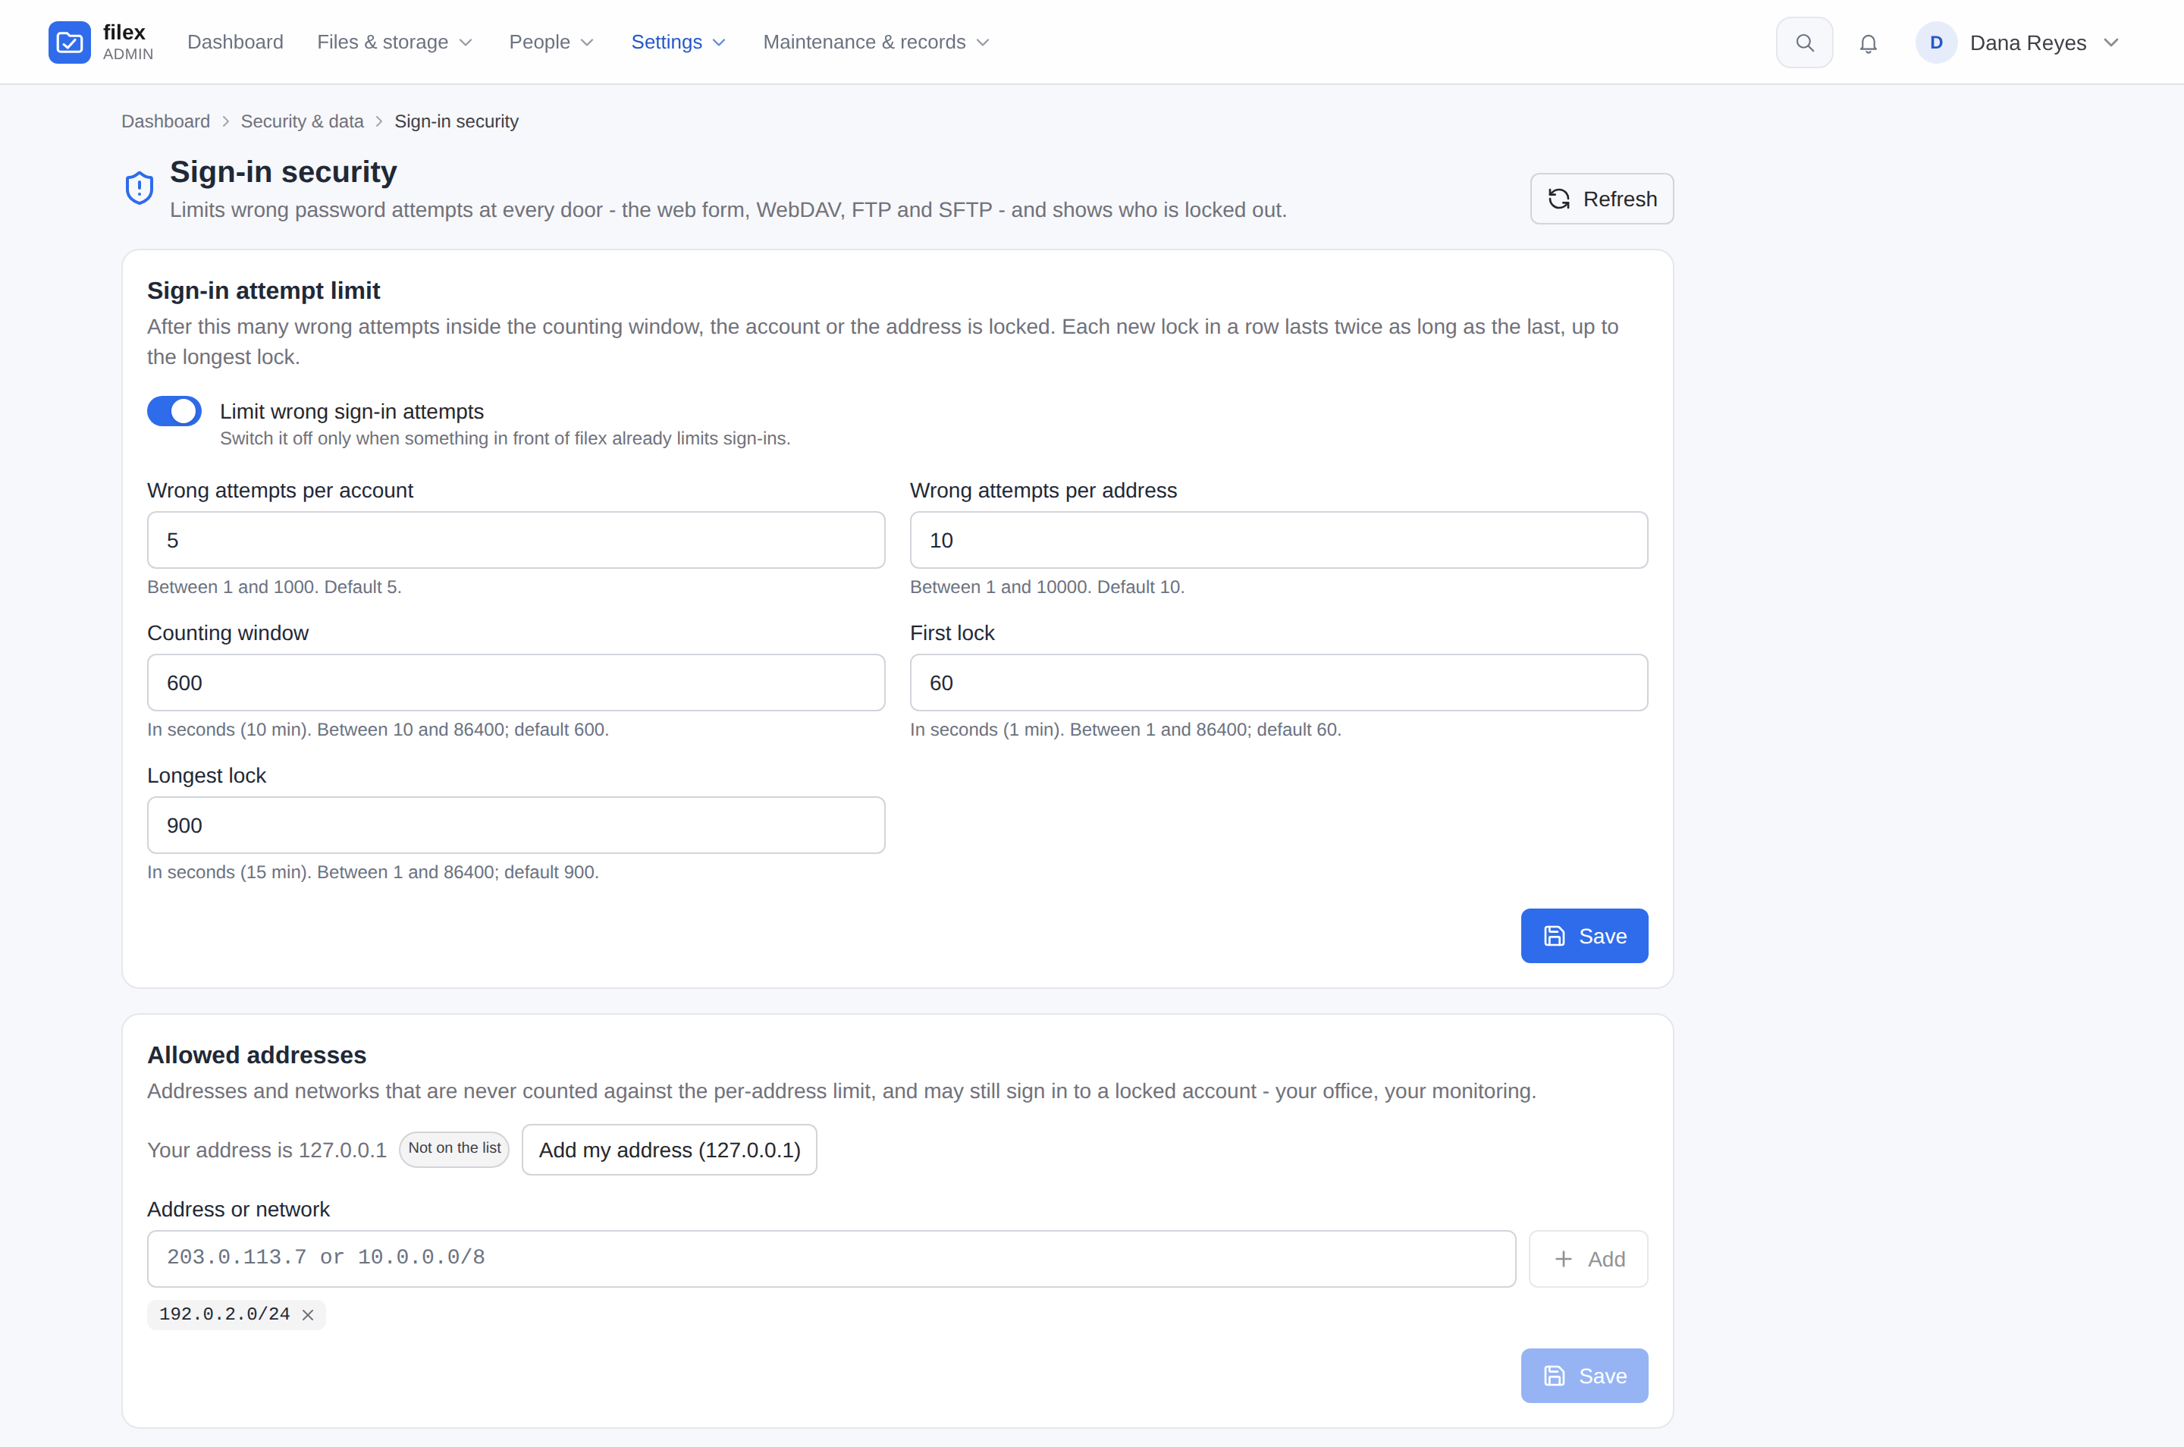Click the Address or network input
The height and width of the screenshot is (1447, 2184).
tap(831, 1259)
